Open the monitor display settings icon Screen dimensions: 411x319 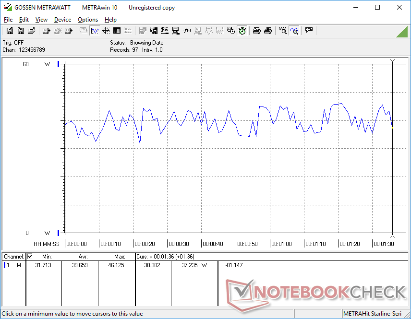pos(176,31)
